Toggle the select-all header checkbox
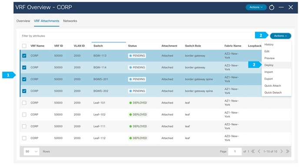 pyautogui.click(x=24, y=46)
